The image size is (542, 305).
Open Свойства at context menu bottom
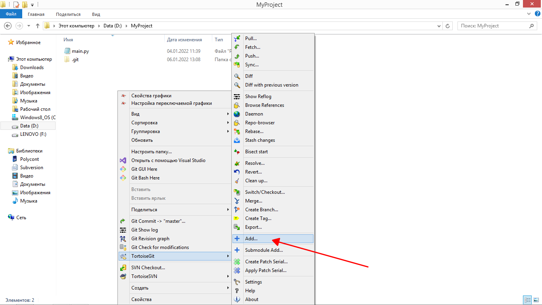[x=175, y=299]
